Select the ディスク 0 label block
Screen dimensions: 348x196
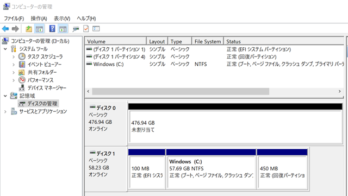coord(106,123)
